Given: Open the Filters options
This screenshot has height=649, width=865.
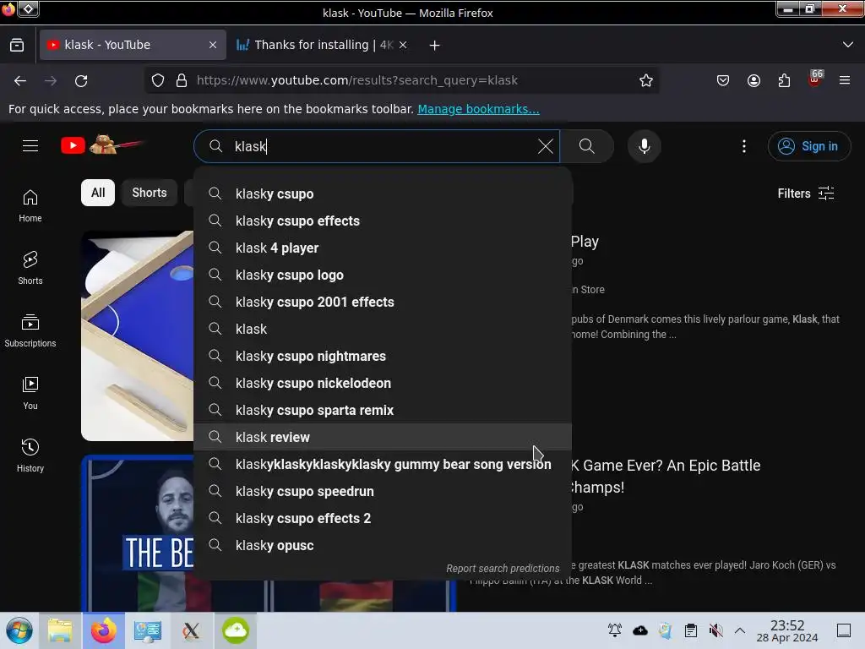Looking at the screenshot, I should point(805,194).
